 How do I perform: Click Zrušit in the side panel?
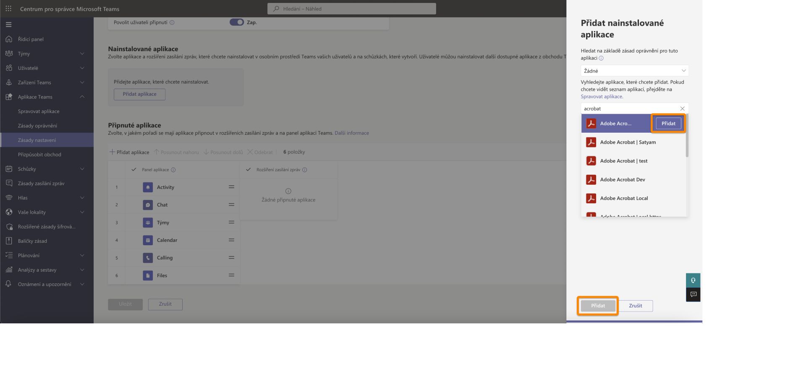point(635,306)
